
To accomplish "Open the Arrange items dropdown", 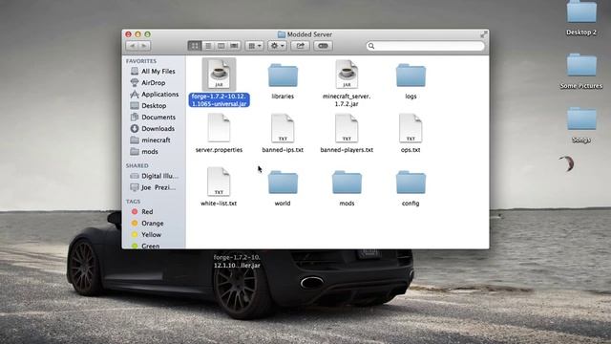I will tap(255, 46).
